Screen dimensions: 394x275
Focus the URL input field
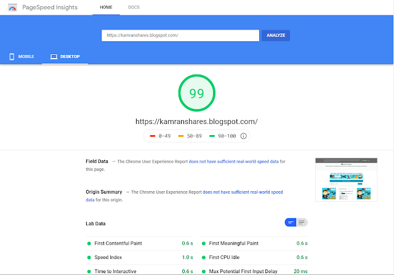(x=180, y=36)
